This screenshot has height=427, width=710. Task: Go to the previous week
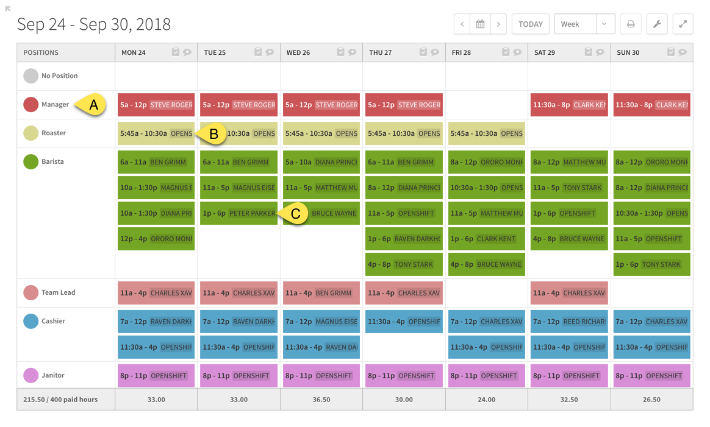click(462, 24)
